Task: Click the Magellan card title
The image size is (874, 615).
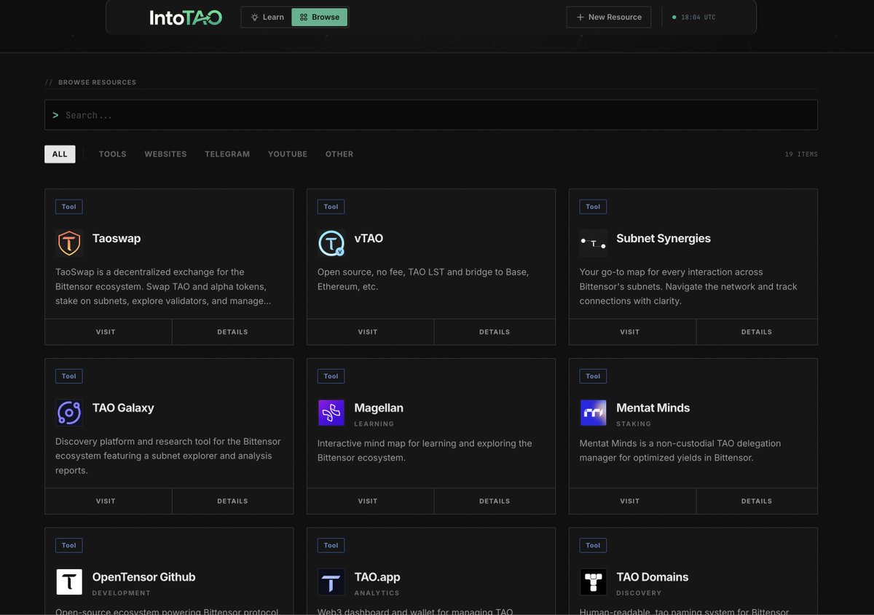Action: (x=379, y=408)
